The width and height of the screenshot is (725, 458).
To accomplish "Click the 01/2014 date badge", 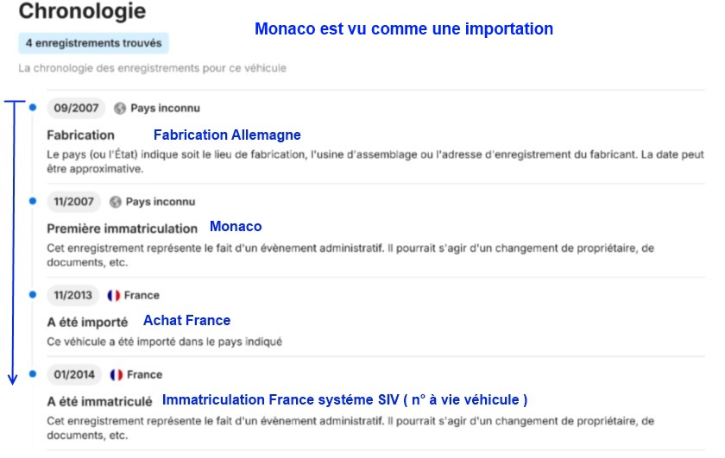I will pyautogui.click(x=75, y=375).
